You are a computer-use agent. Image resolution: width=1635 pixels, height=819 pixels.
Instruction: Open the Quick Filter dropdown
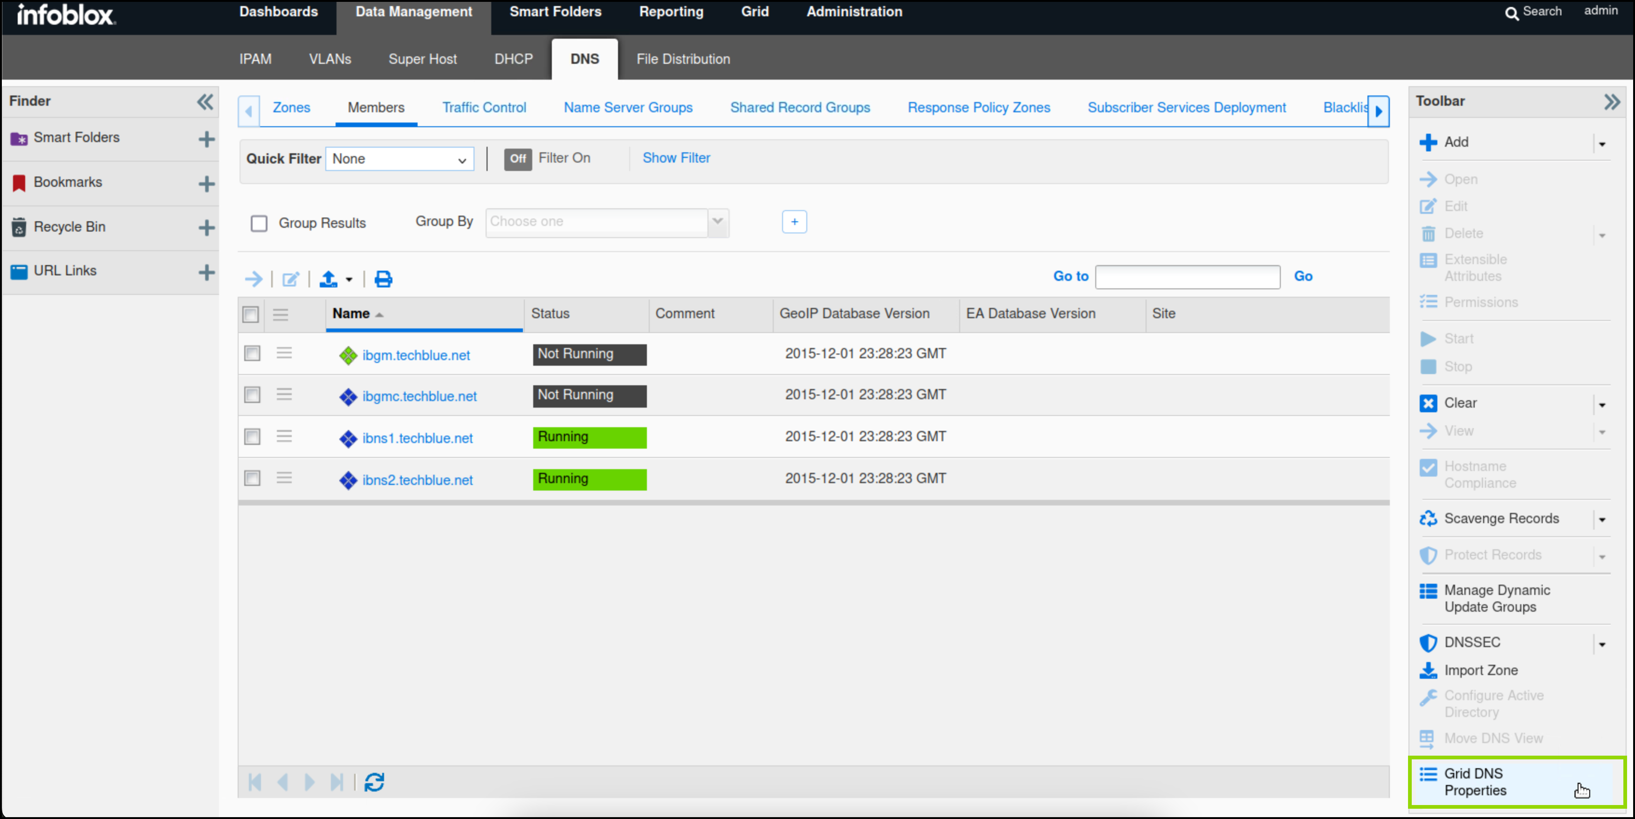click(399, 159)
